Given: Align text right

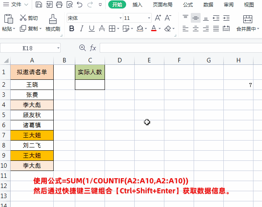Looking at the screenshot, I should (x=206, y=29).
